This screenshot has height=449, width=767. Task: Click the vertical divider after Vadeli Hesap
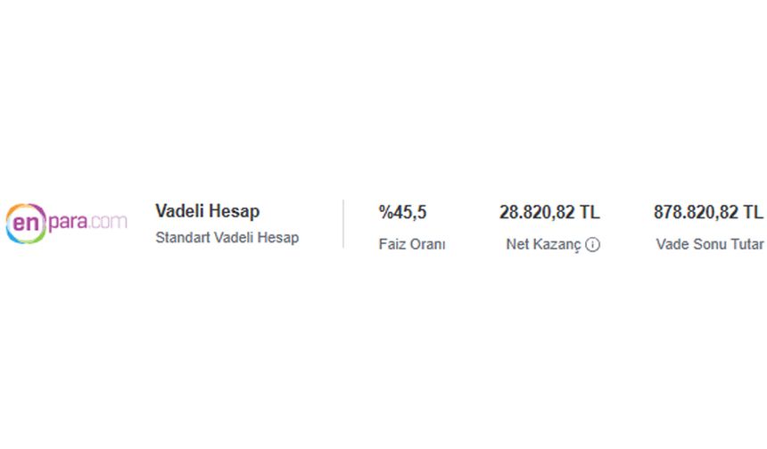[343, 224]
